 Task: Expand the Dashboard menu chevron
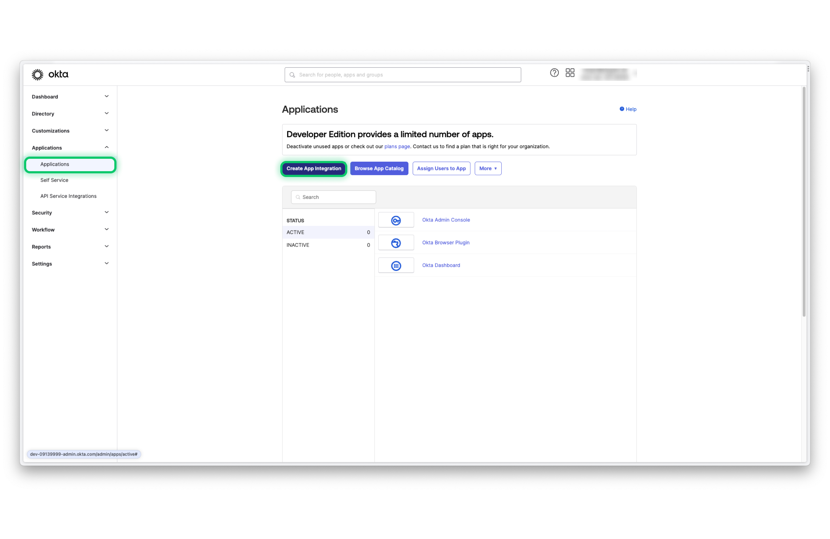tap(107, 97)
